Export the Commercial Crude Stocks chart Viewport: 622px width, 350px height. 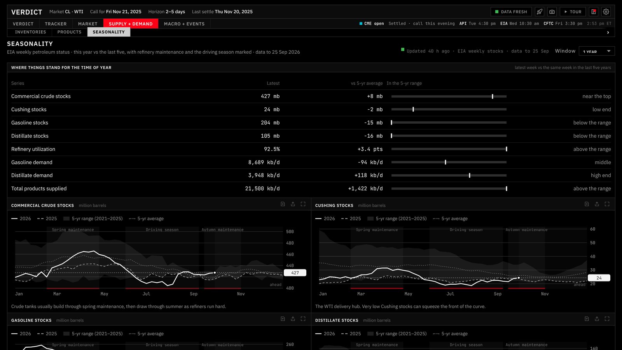click(293, 204)
